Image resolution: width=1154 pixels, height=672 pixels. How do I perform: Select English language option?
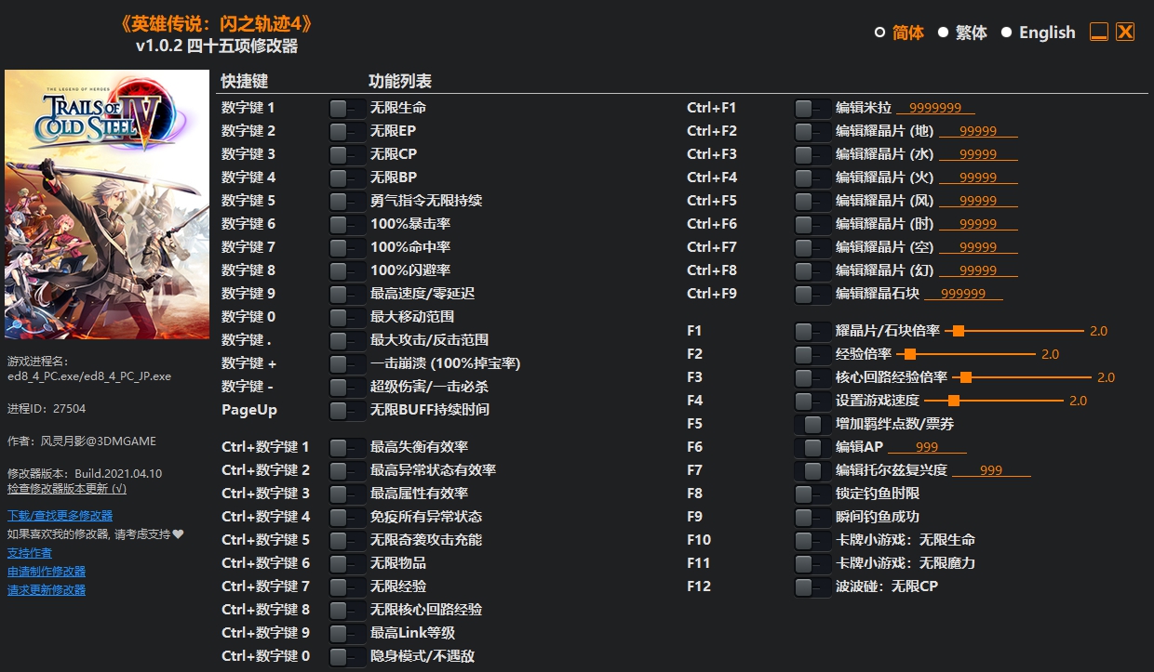1038,33
